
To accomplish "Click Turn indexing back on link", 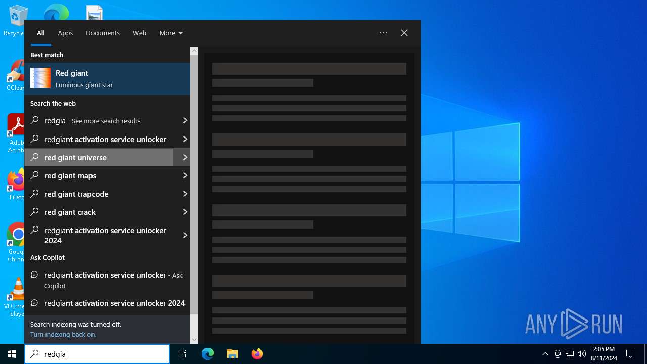I will [x=63, y=334].
